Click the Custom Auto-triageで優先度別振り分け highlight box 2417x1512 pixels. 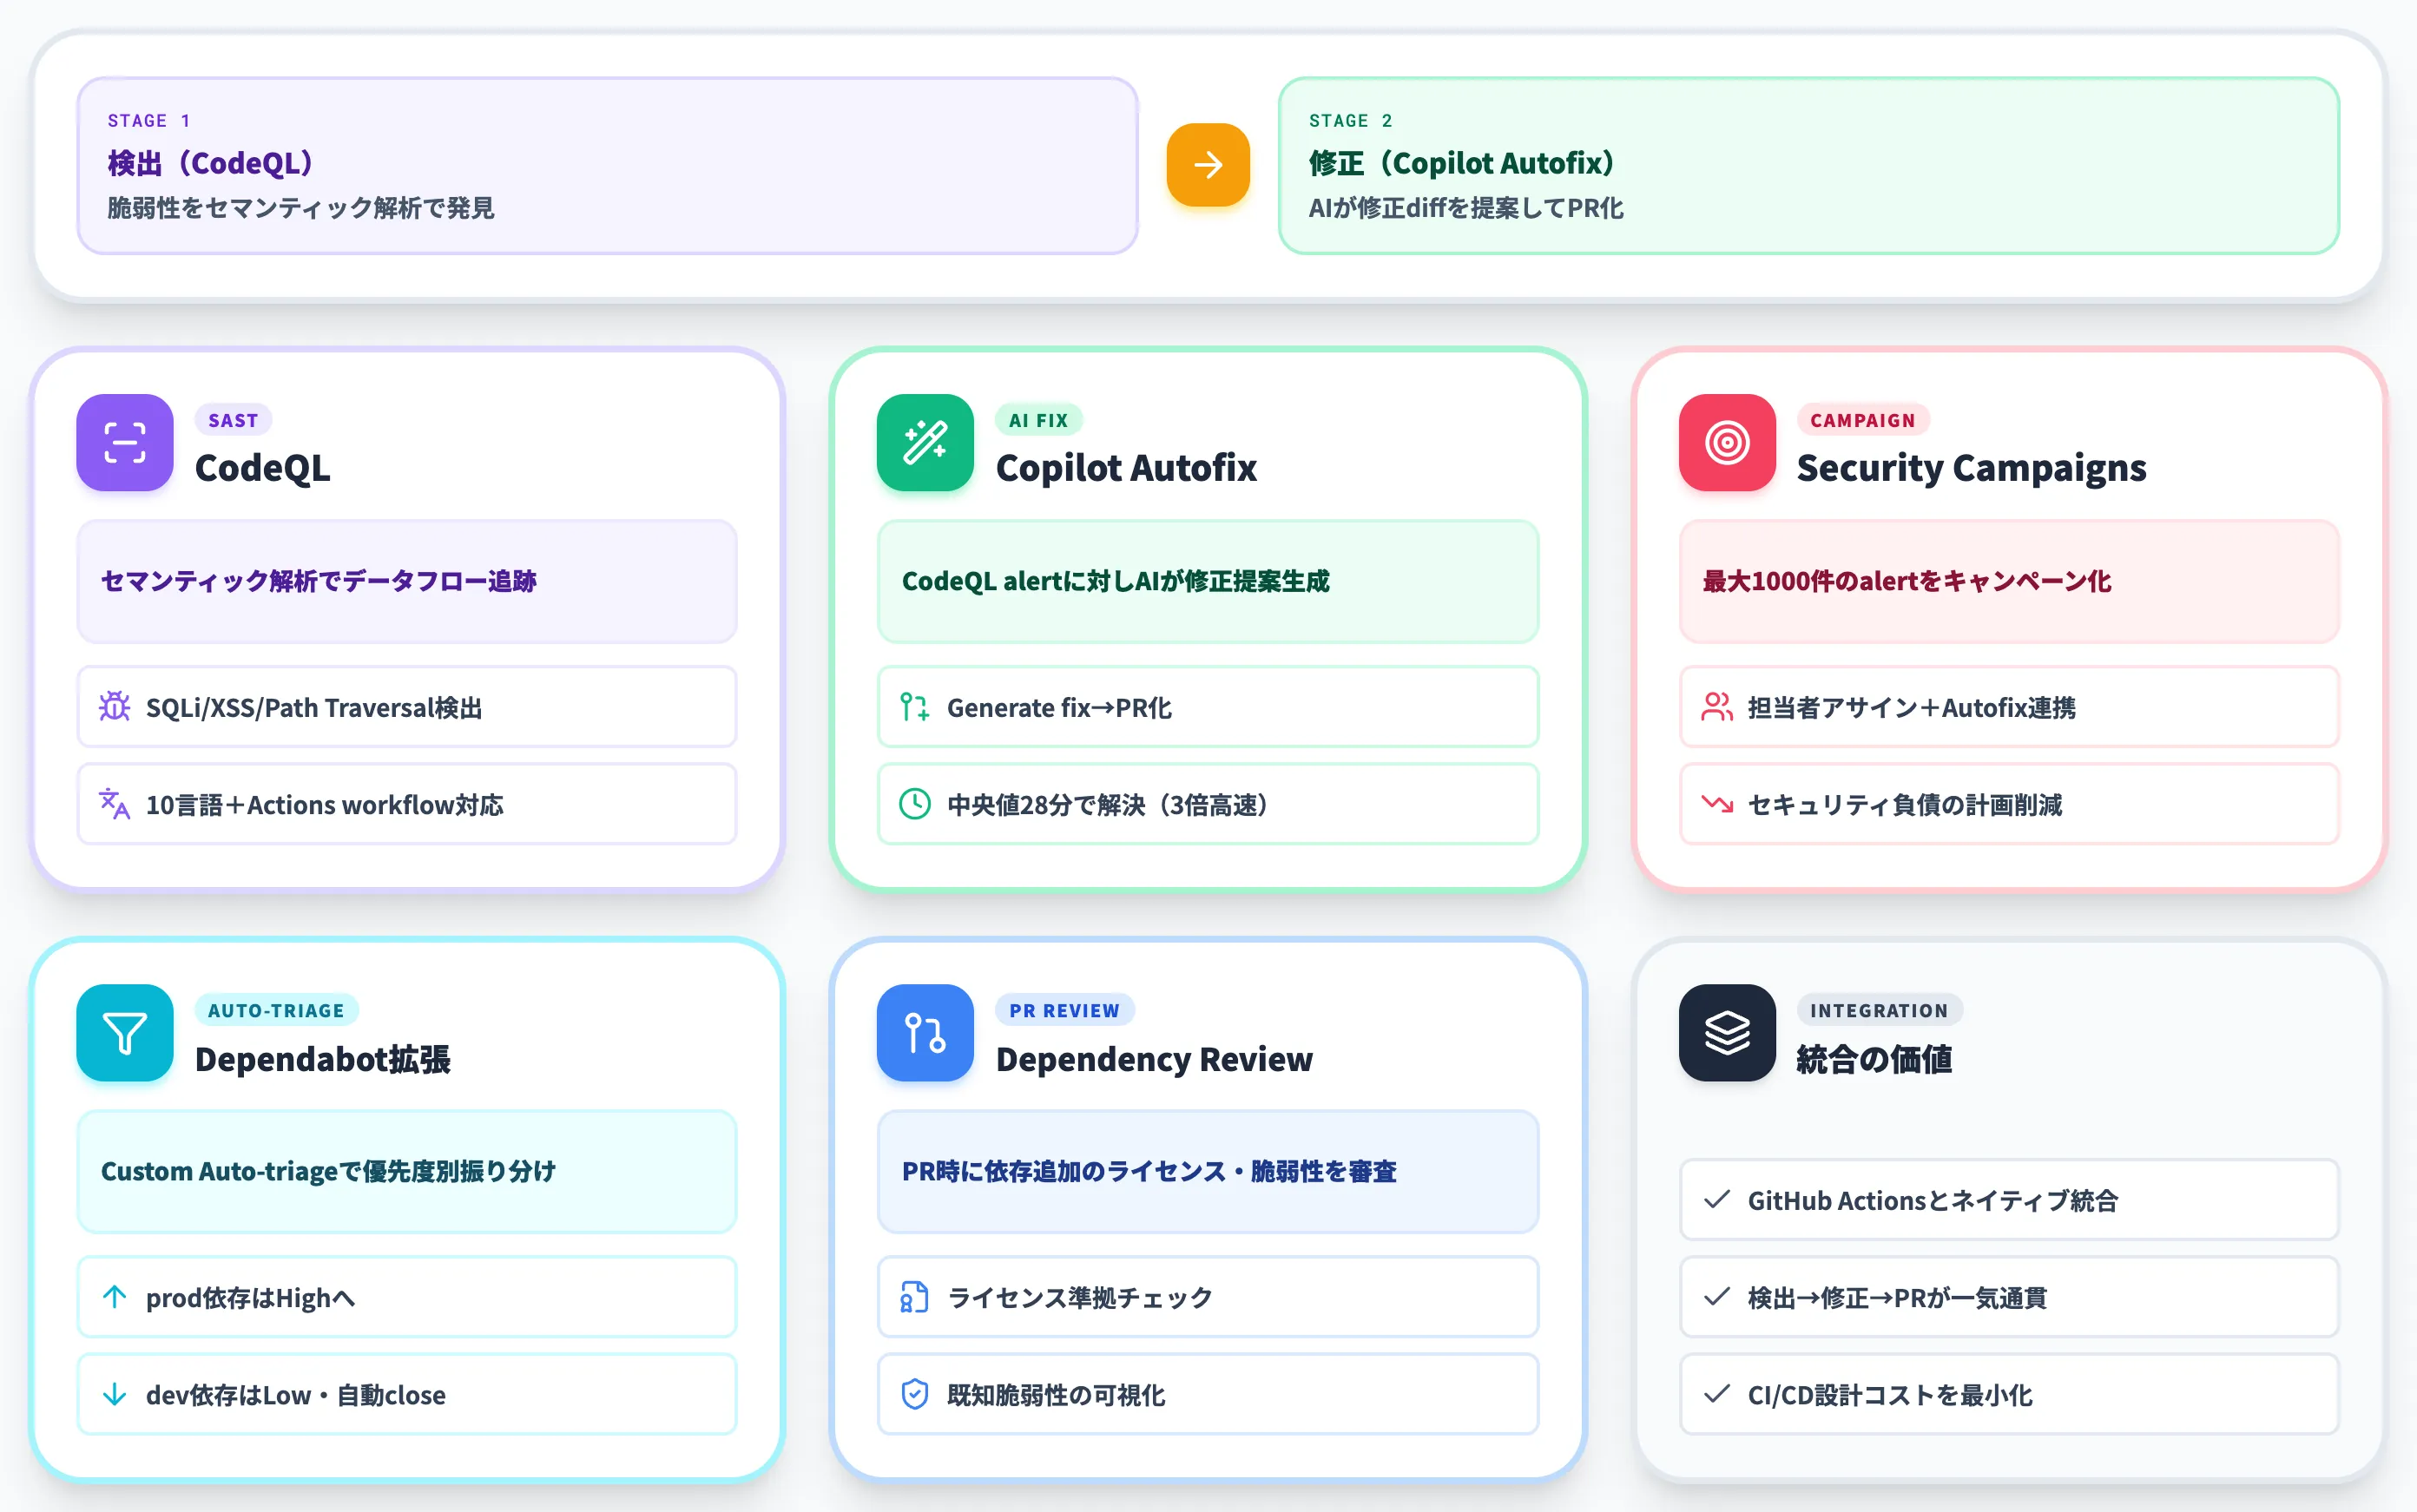(x=407, y=1171)
